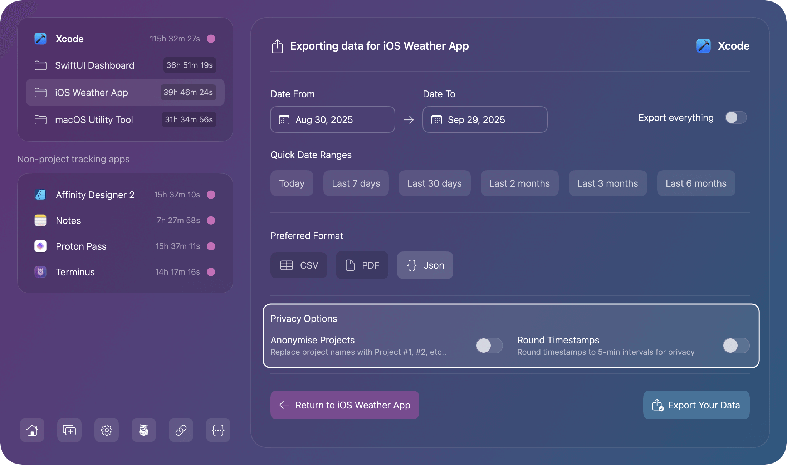Enable the Export everything toggle
This screenshot has width=787, height=465.
click(x=735, y=118)
